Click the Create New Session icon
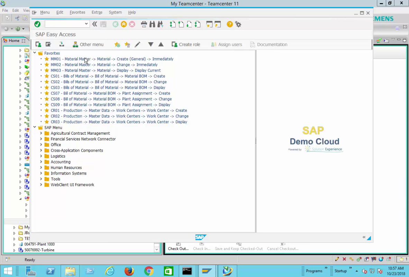This screenshot has height=277, width=409. click(209, 24)
